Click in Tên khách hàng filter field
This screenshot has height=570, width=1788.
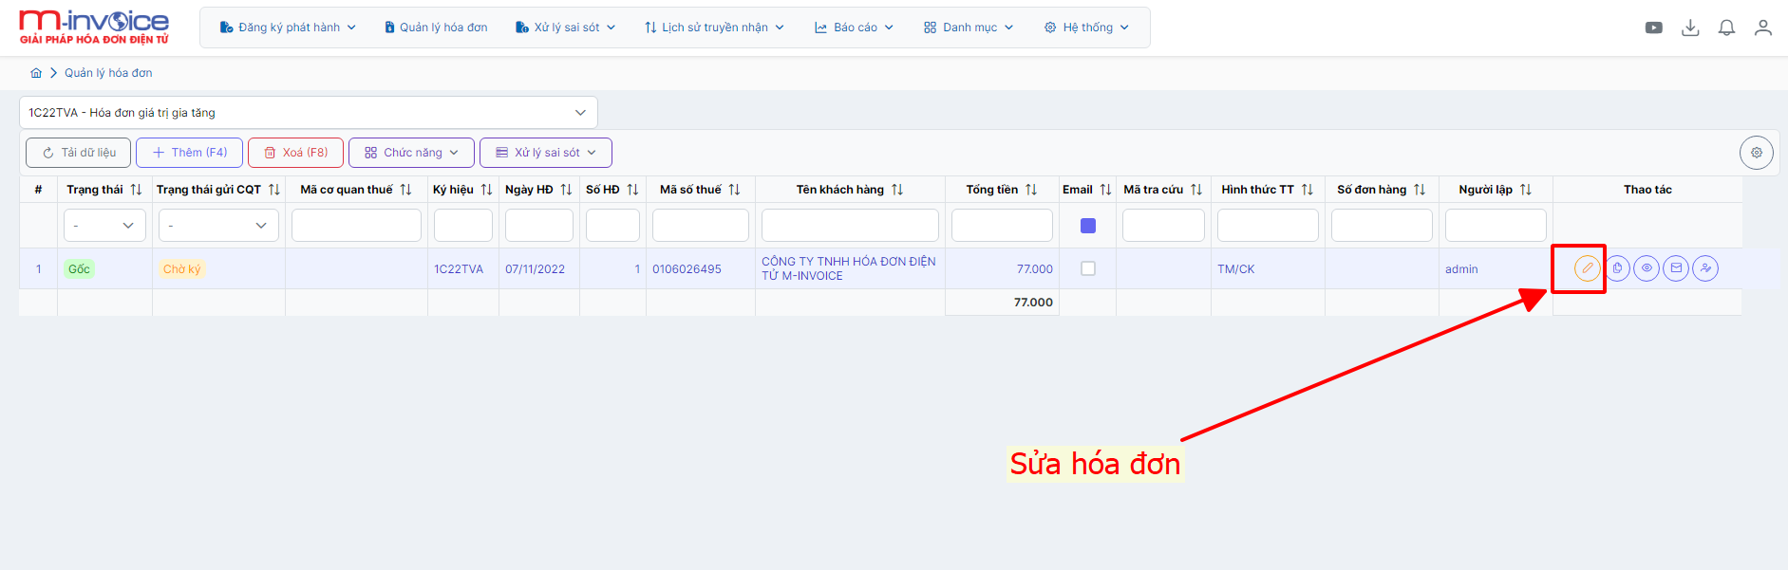pos(850,226)
